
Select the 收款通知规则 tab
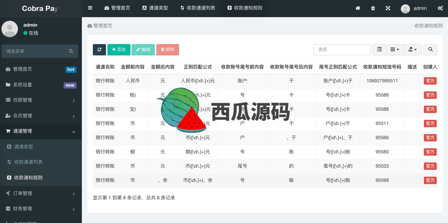click(x=244, y=8)
